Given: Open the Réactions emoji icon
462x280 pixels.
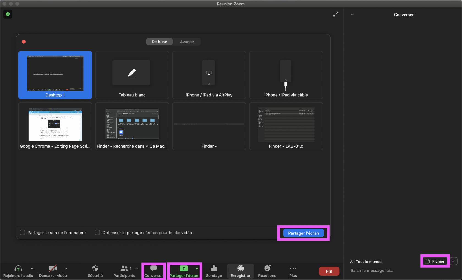Looking at the screenshot, I should (x=267, y=268).
